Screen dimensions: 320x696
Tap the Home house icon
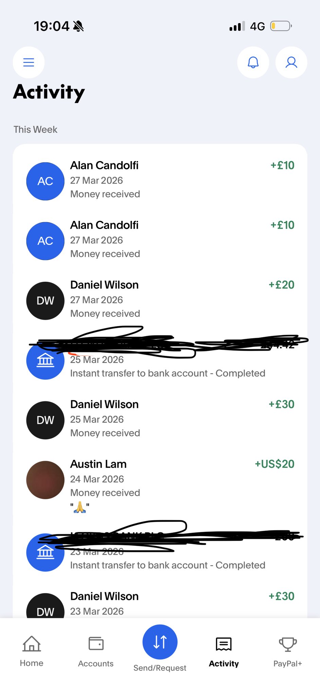click(x=32, y=644)
